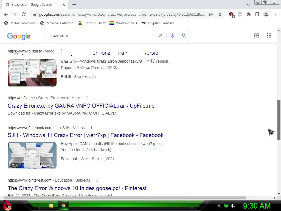Click the horizontal scrollbar thumb

pos(125,198)
